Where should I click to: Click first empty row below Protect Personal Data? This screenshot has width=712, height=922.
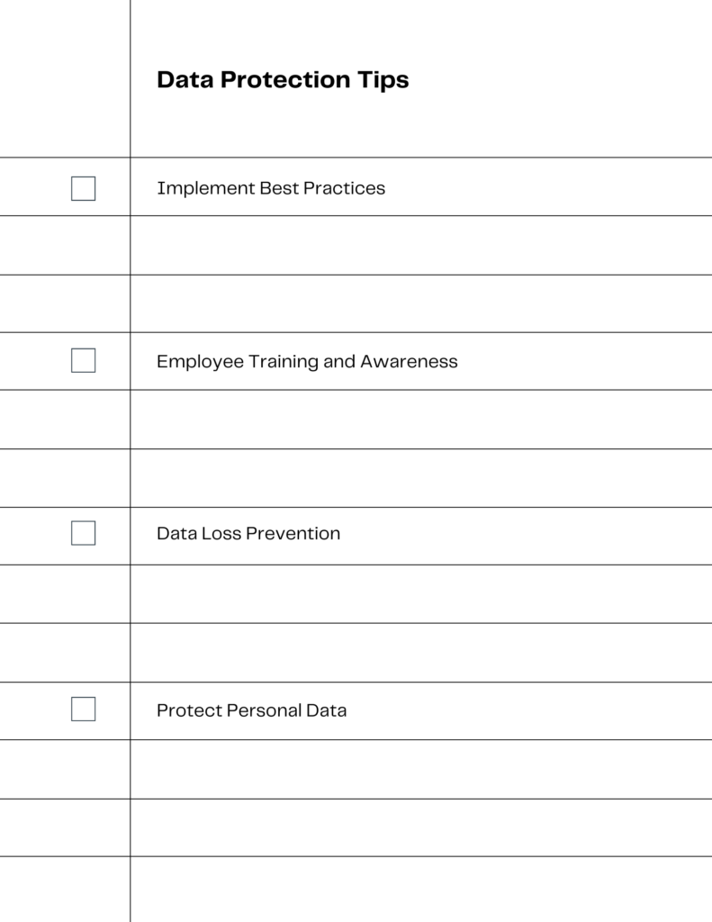pyautogui.click(x=421, y=769)
